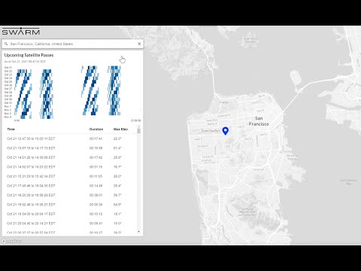Click the blue location pin on the map
361x271 pixels.
point(226,131)
